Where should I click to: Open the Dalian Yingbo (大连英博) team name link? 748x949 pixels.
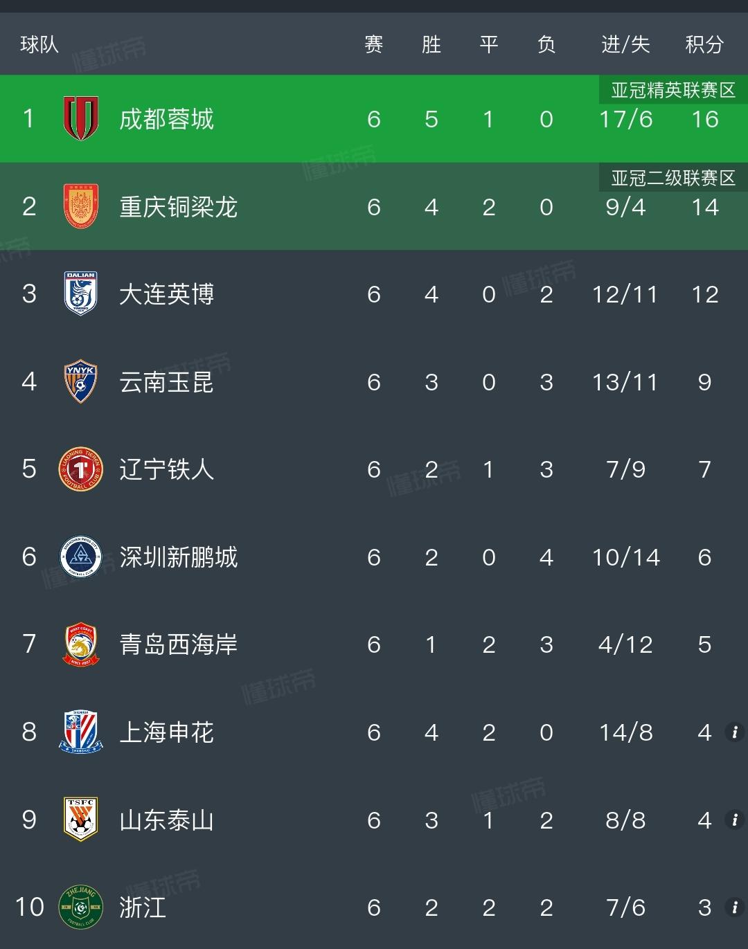click(166, 294)
